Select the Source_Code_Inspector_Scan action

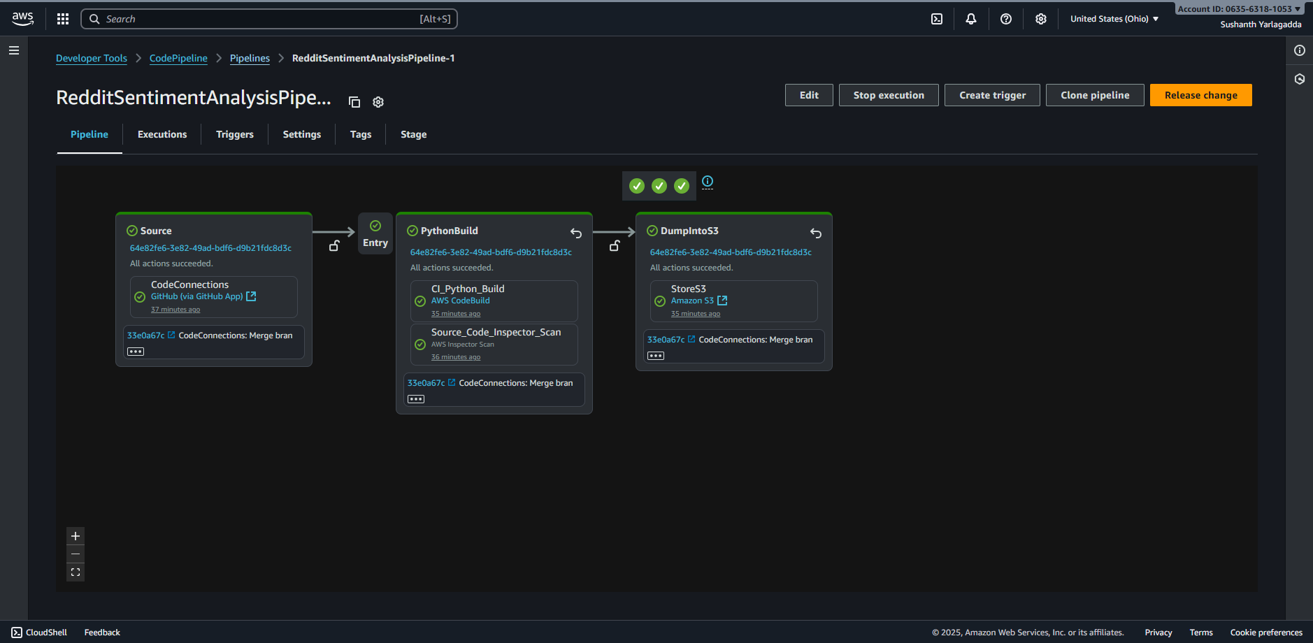(494, 344)
